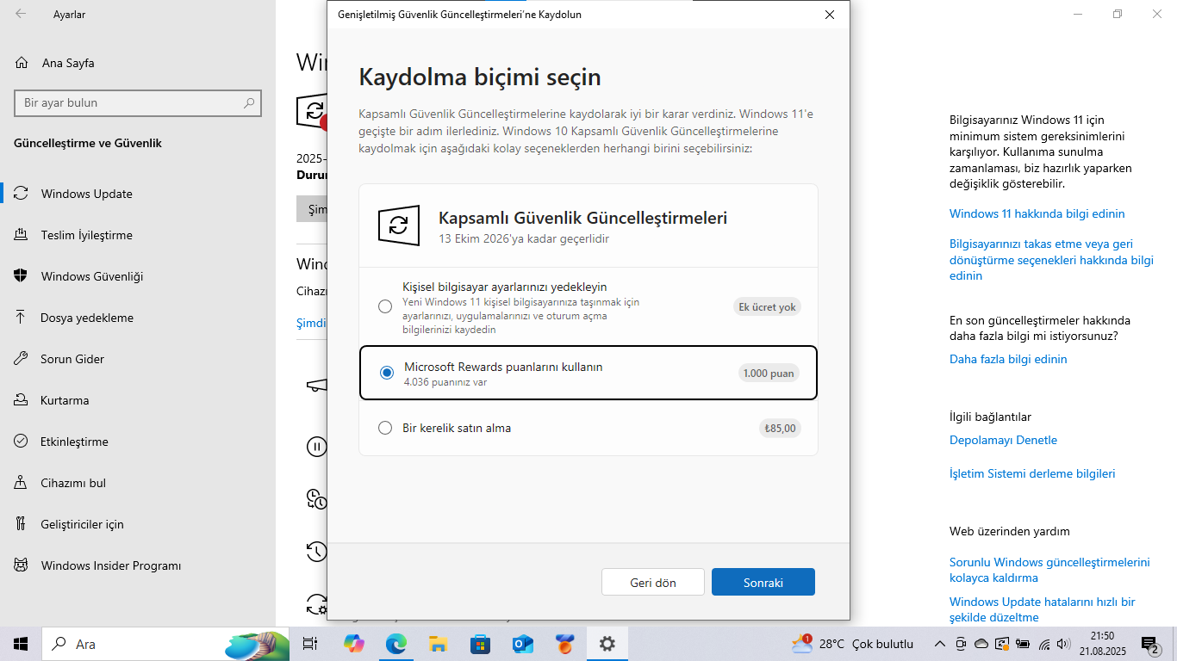Focus the Bir ayar bulun search field

(138, 102)
